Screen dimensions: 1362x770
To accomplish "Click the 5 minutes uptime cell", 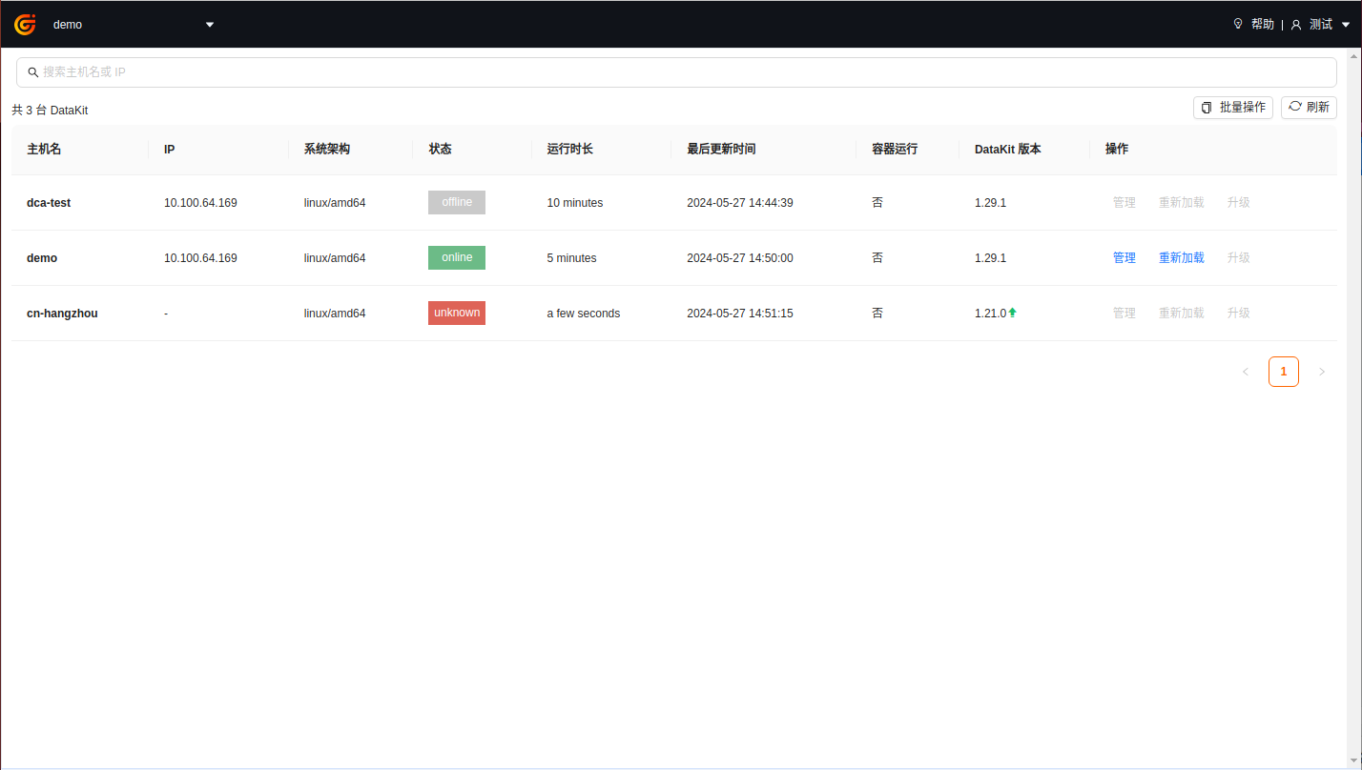I will (571, 258).
